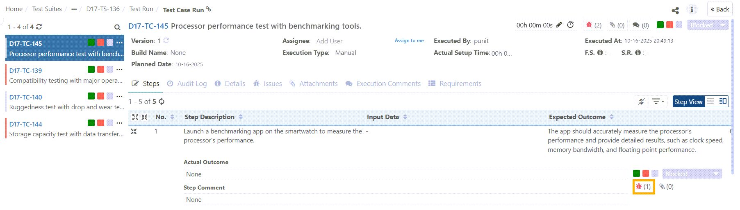740x210 pixels.
Task: Edit the Step Comment field
Action: (x=405, y=199)
